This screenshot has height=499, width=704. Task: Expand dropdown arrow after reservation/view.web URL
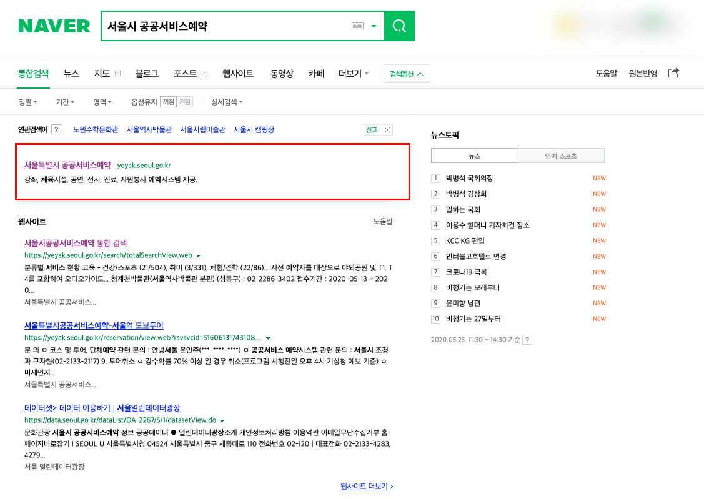coord(269,338)
